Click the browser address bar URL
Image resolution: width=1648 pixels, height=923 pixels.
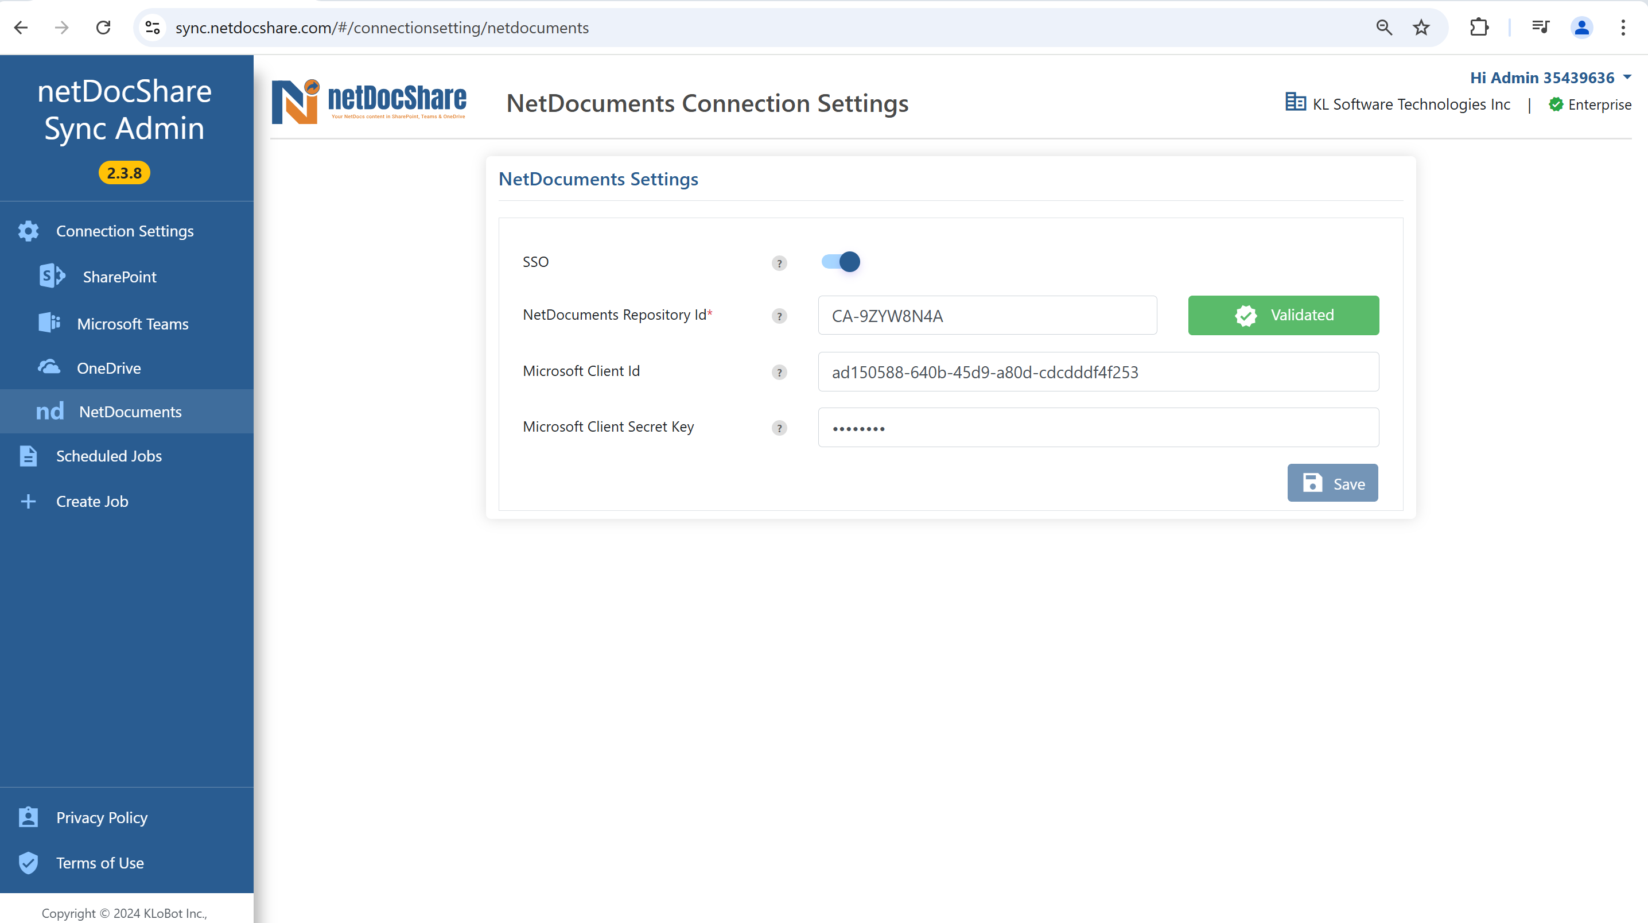382,28
